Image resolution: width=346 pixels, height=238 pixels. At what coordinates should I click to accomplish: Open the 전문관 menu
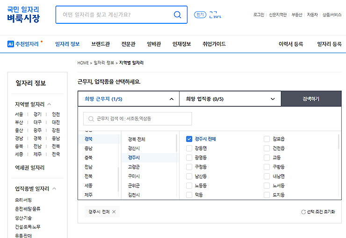coord(128,44)
